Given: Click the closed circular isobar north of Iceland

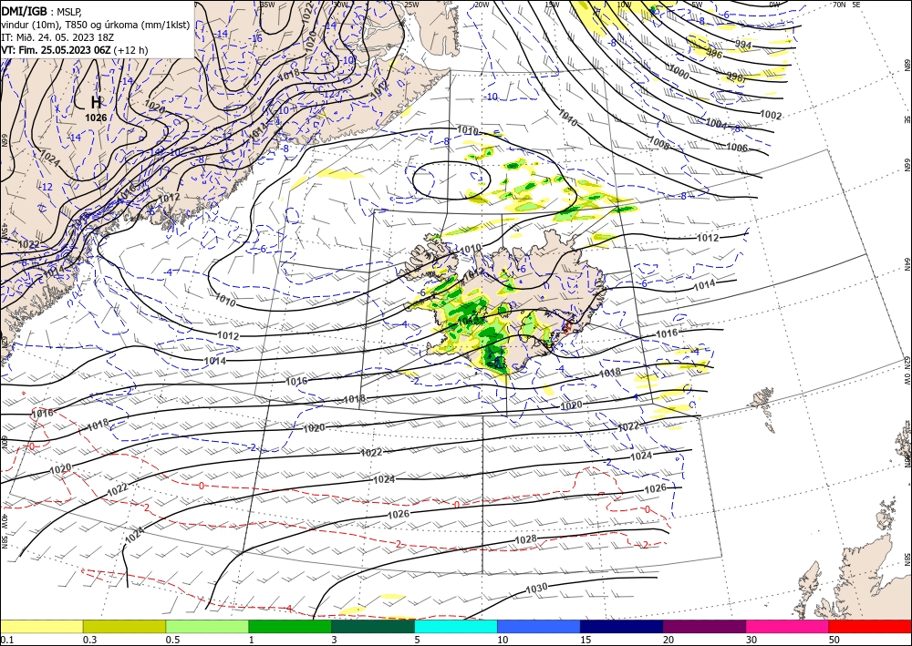Looking at the screenshot, I should (451, 180).
